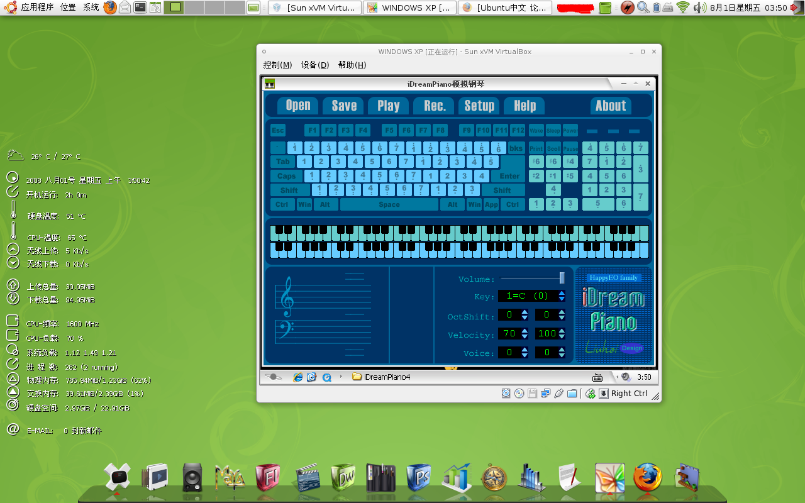Click the Volume slider handle
Screen dimensions: 805x503
[562, 278]
